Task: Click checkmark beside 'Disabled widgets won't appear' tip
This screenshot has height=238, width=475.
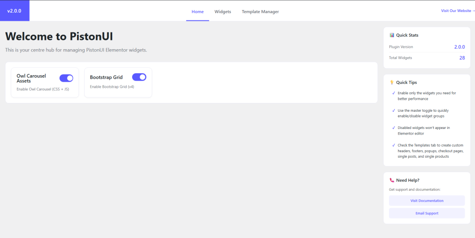Action: [393, 128]
